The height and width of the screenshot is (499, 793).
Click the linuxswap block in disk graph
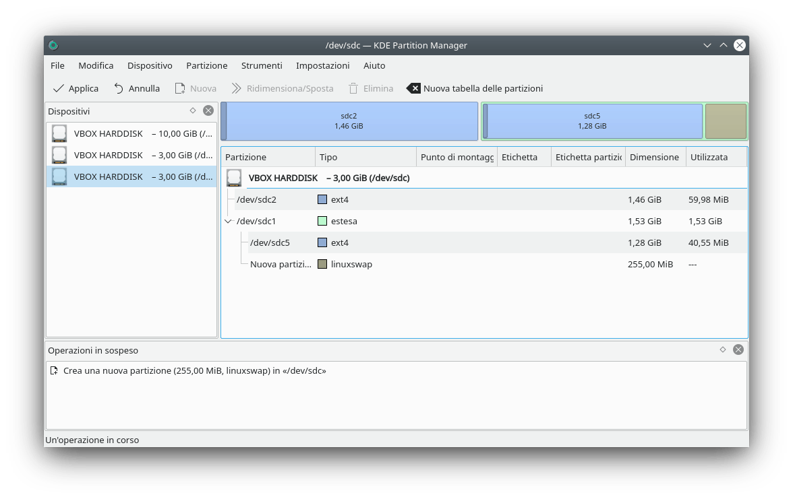(x=726, y=121)
